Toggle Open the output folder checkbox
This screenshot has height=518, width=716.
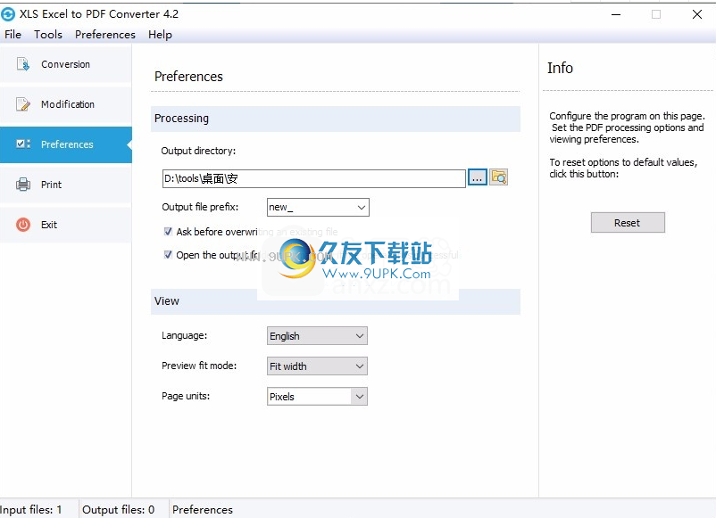[168, 254]
